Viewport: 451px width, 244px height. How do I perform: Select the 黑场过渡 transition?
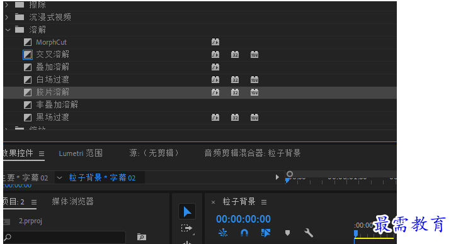53,118
